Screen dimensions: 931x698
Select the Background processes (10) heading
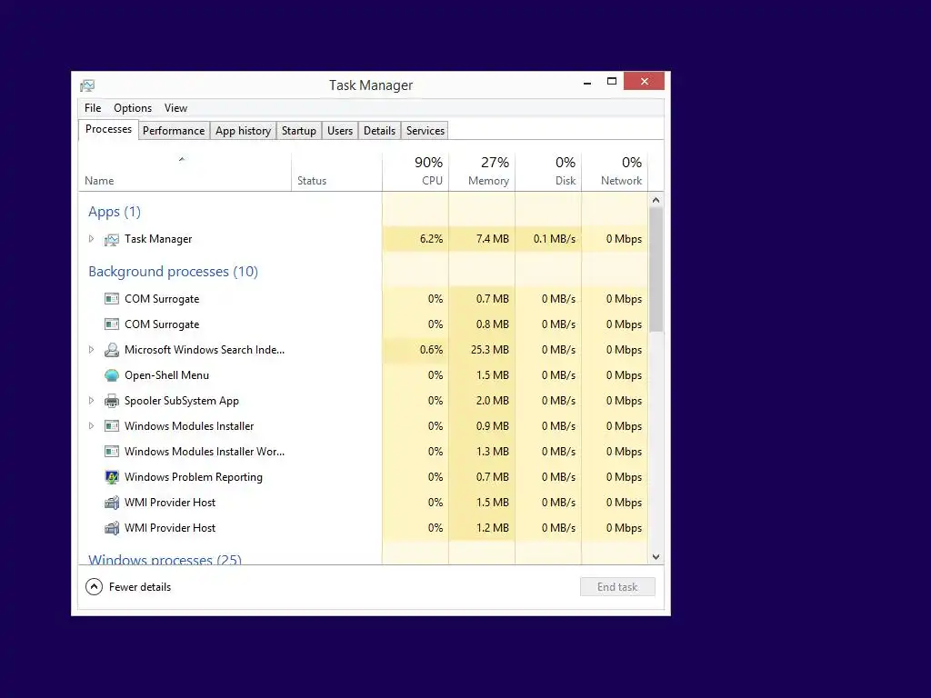click(174, 272)
